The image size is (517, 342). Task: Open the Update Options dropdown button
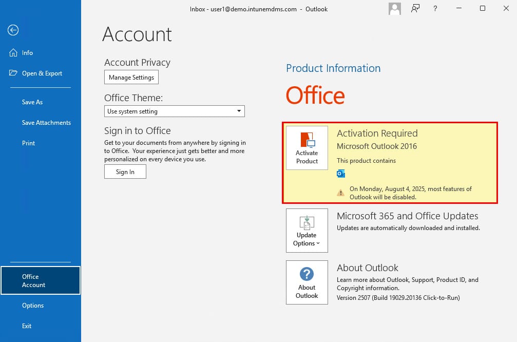[307, 231]
